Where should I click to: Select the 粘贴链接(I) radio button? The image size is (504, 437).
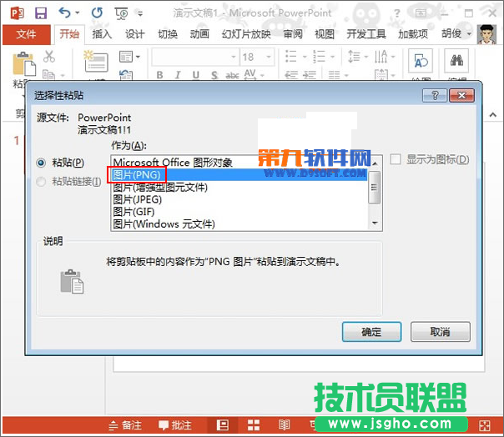41,182
